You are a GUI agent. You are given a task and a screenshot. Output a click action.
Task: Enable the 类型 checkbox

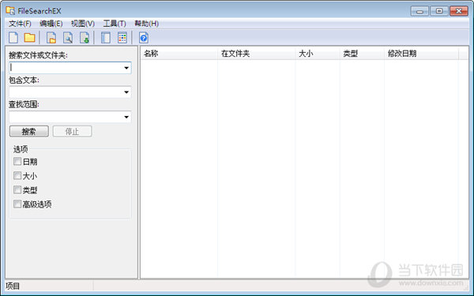(x=17, y=189)
